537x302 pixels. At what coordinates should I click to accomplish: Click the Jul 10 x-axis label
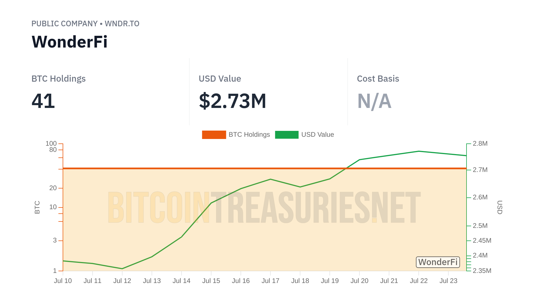[x=63, y=281]
